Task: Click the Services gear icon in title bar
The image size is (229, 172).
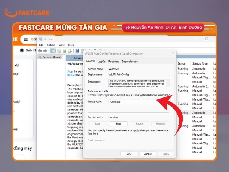Action: [40, 39]
